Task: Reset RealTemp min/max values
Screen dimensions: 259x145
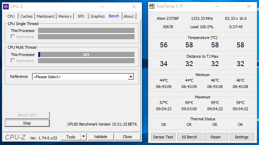Action: click(215, 137)
